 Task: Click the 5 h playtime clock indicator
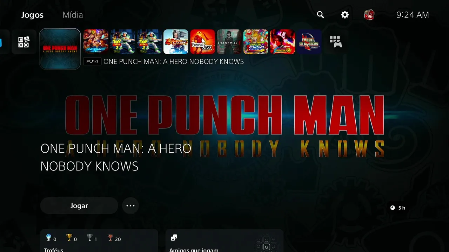pos(398,208)
